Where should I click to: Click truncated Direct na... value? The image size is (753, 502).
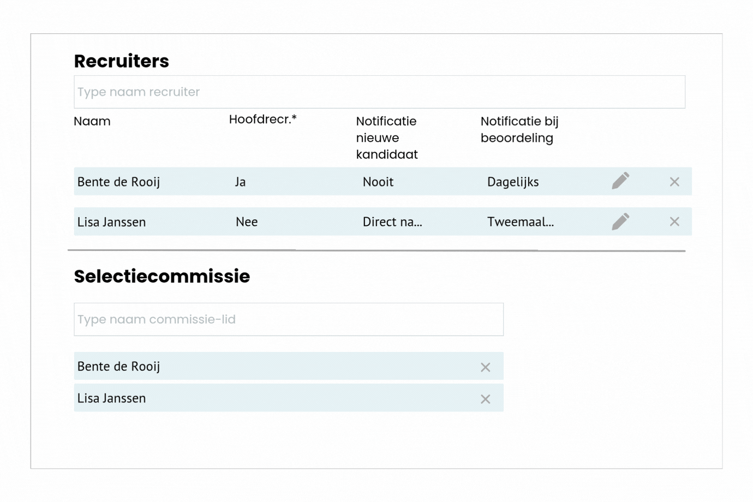pyautogui.click(x=392, y=222)
